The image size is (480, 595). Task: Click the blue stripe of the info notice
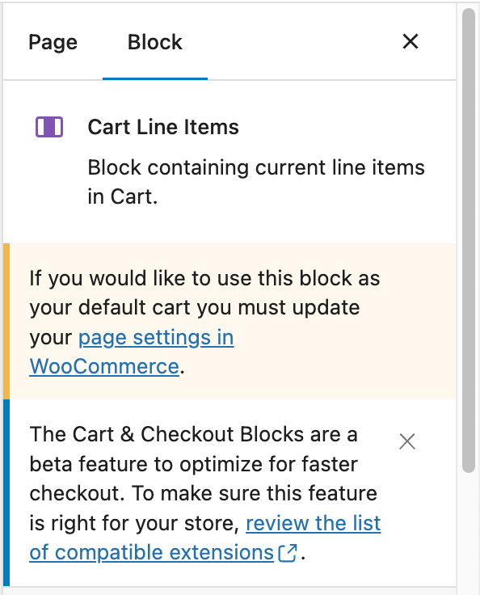6,492
